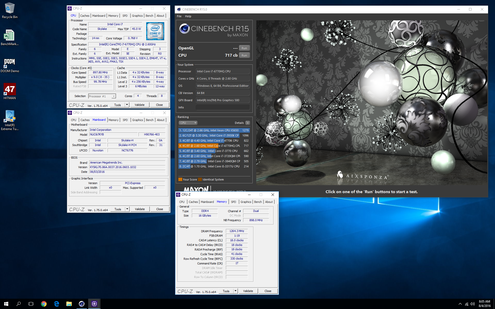This screenshot has width=495, height=309.
Task: Launch Google Chrome from the taskbar
Action: 44,304
